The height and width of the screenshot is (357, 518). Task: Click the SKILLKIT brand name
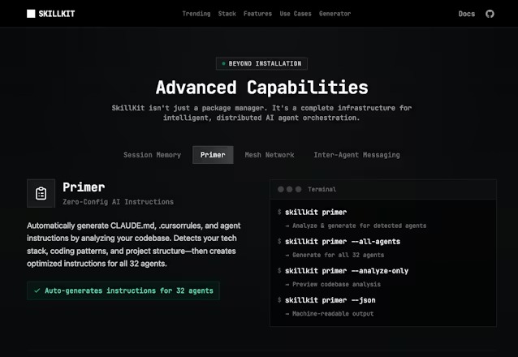point(57,14)
